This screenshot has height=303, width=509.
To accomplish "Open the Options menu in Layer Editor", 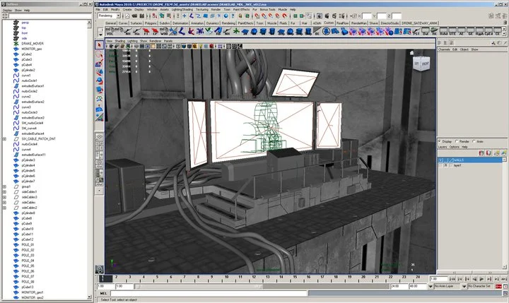I will pos(454,147).
